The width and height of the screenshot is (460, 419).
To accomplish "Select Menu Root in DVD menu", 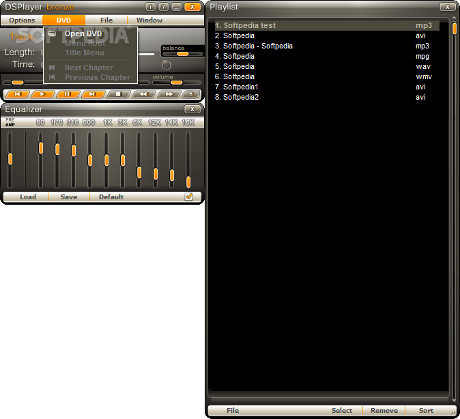I will click(x=90, y=44).
